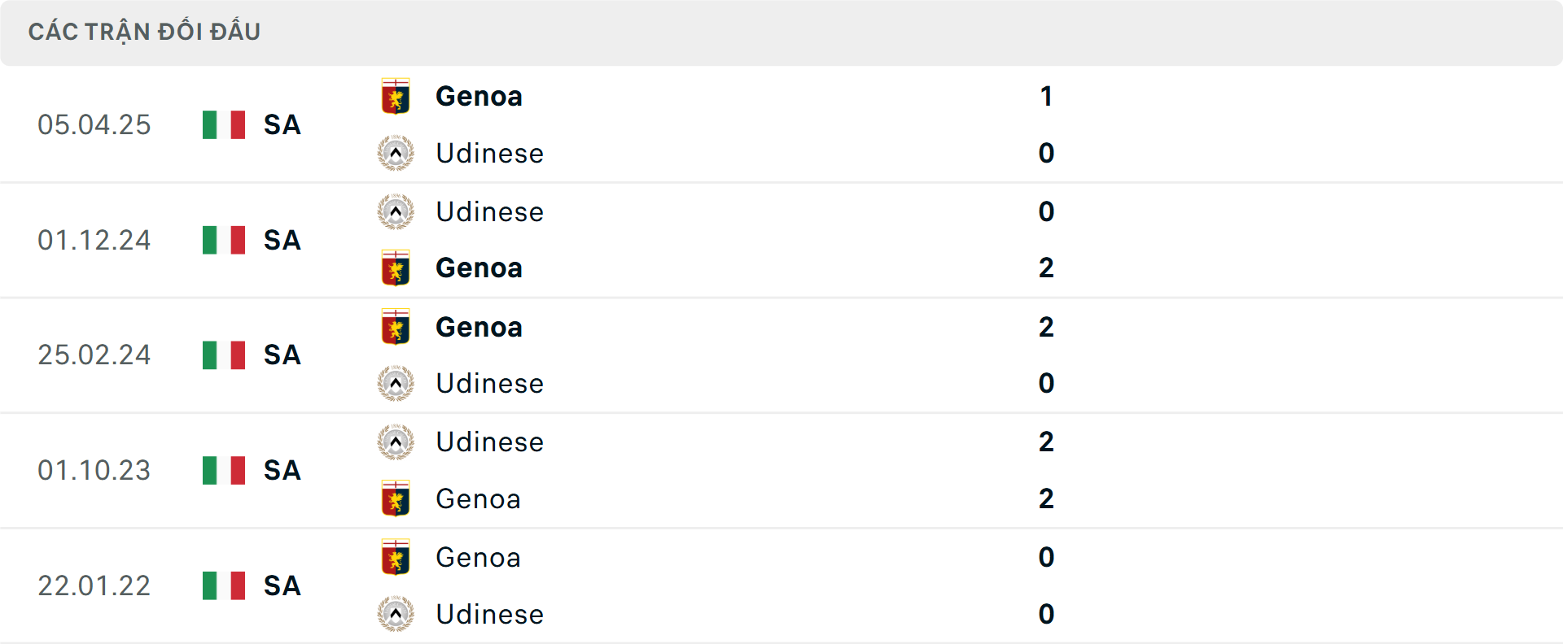Click the Genoa club logo in the 01.12.24 row

point(396,268)
